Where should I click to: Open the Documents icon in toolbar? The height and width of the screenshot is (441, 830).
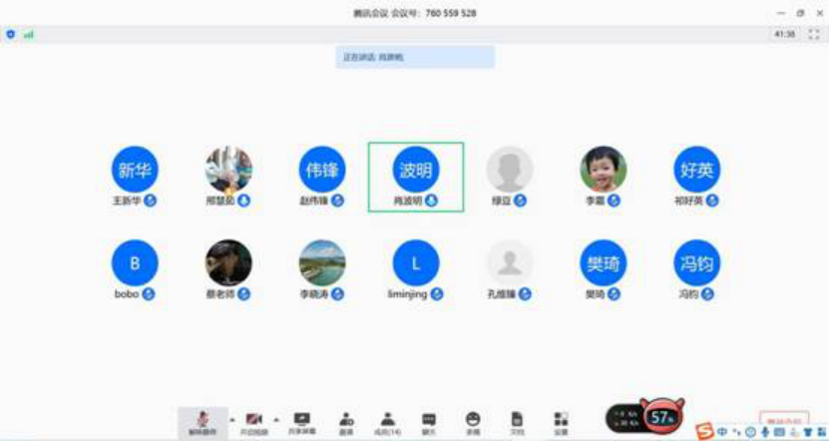point(517,421)
